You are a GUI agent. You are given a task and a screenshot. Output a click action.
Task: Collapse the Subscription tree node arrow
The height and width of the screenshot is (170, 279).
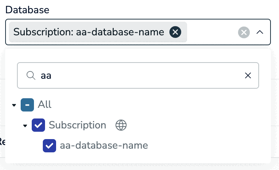tap(25, 125)
